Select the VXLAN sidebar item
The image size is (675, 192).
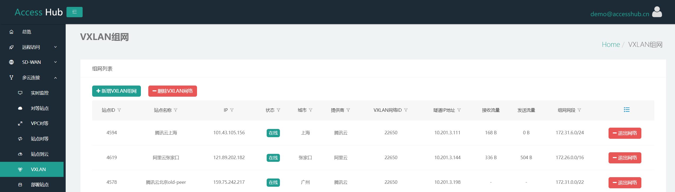tap(32, 169)
